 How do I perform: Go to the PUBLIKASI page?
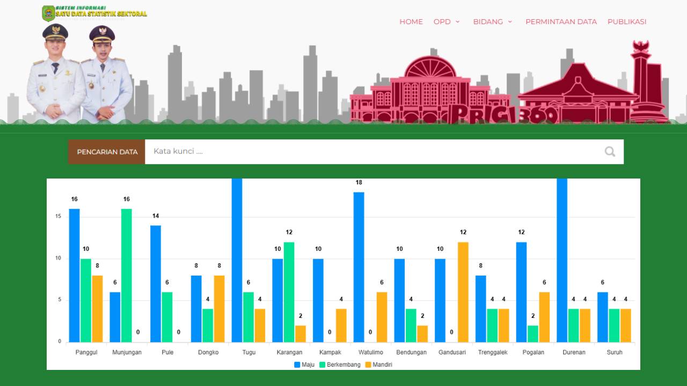click(626, 22)
